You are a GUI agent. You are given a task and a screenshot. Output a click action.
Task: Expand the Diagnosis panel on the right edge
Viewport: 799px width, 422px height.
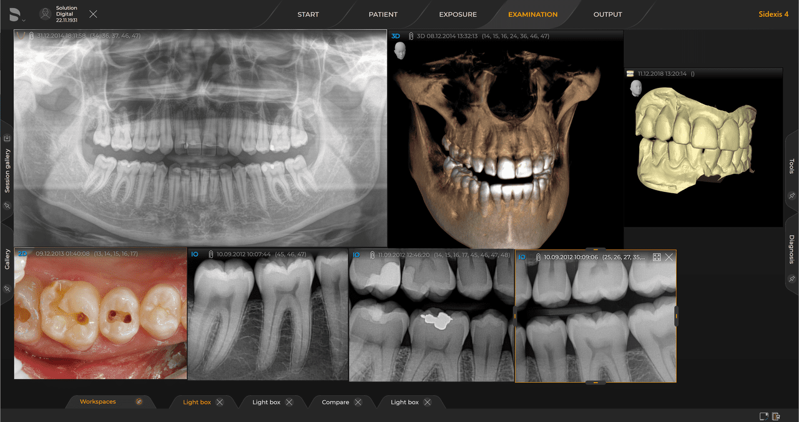[792, 249]
